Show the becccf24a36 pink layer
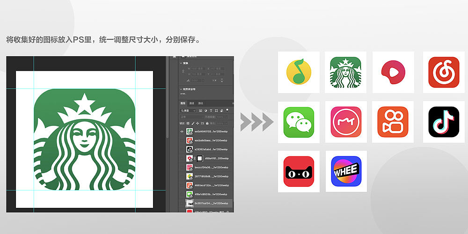 [x=182, y=167]
